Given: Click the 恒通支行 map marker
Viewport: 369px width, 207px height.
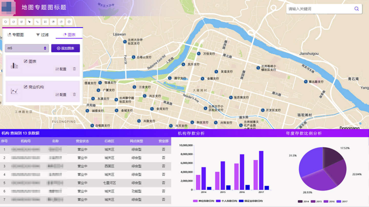Looking at the screenshot, I should pos(100,83).
